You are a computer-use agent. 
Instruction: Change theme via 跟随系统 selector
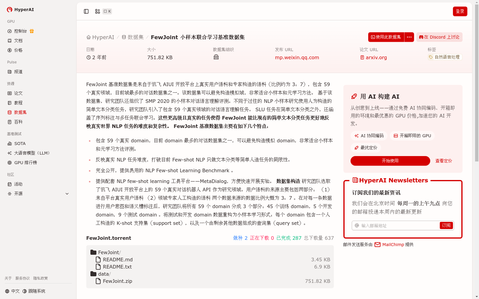(x=34, y=291)
